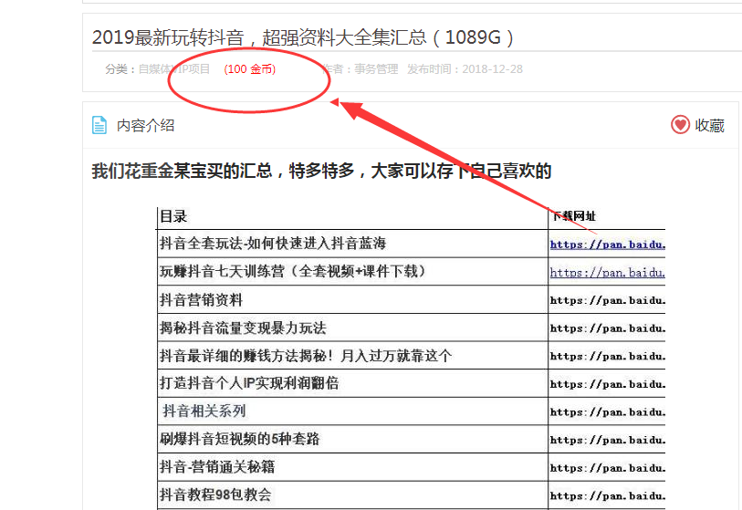Open pan.baidu link for 抖音全套玩法 row
The width and height of the screenshot is (742, 510).
(608, 245)
